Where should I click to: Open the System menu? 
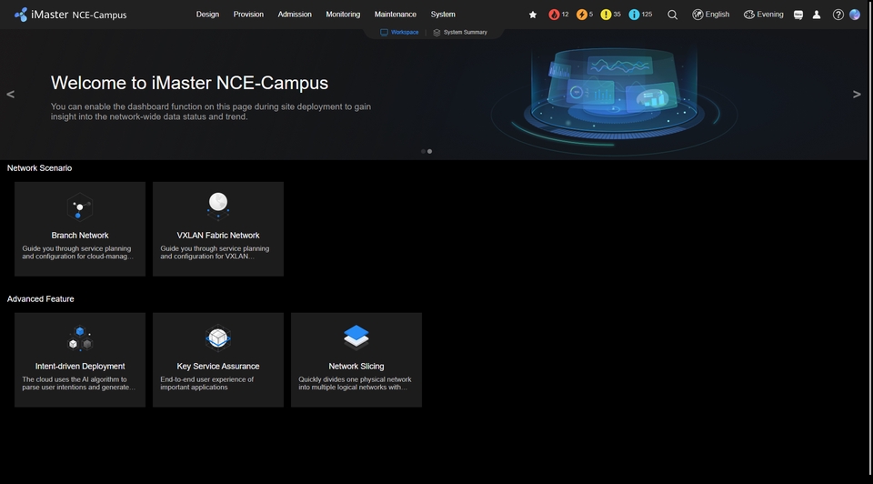point(443,15)
